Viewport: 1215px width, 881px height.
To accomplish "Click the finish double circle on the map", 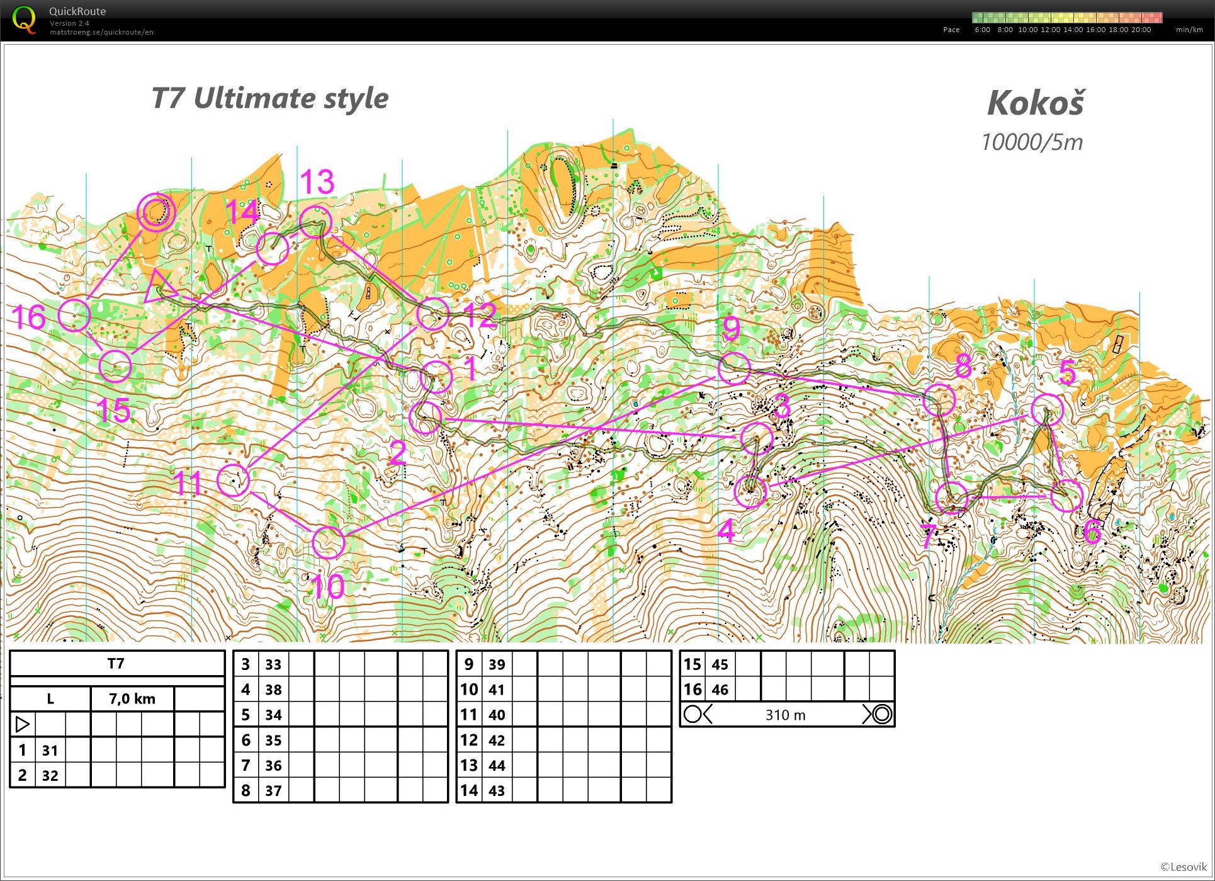I will 156,212.
